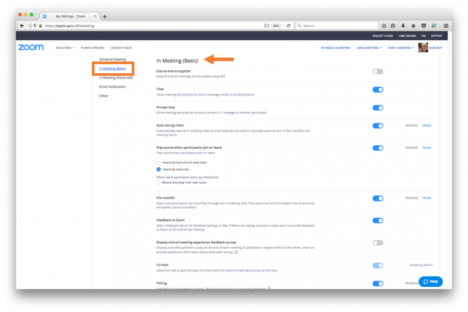Screen dimensions: 468x312
Task: Open a new tab with the plus button
Action: (105, 16)
